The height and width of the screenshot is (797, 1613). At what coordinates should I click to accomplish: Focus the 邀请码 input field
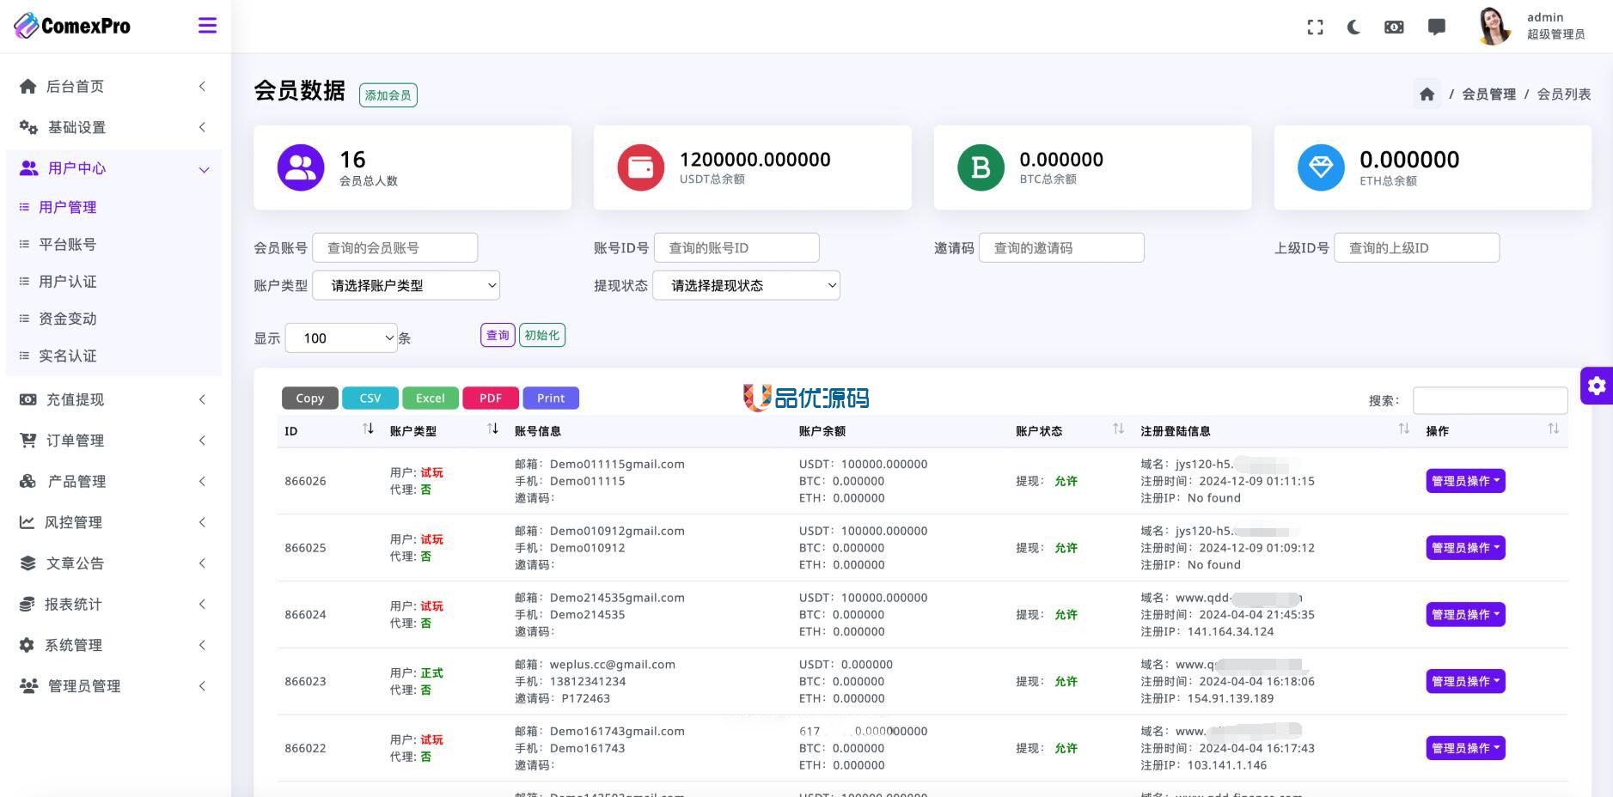1061,248
